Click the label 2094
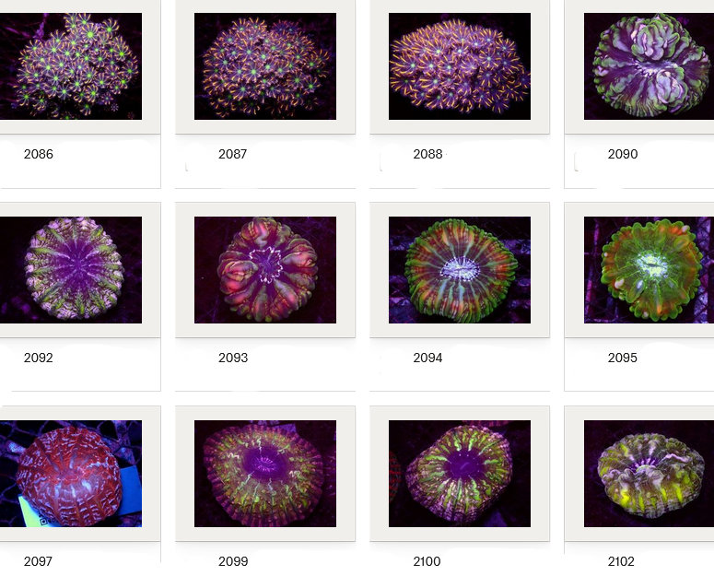Screen dimensions: 714x576 [427, 358]
